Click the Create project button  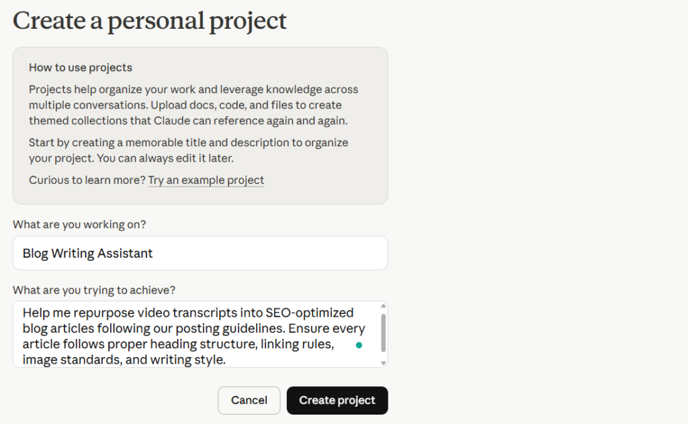337,401
